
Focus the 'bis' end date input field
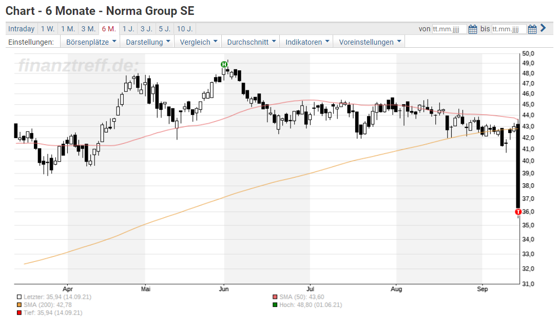pyautogui.click(x=509, y=29)
